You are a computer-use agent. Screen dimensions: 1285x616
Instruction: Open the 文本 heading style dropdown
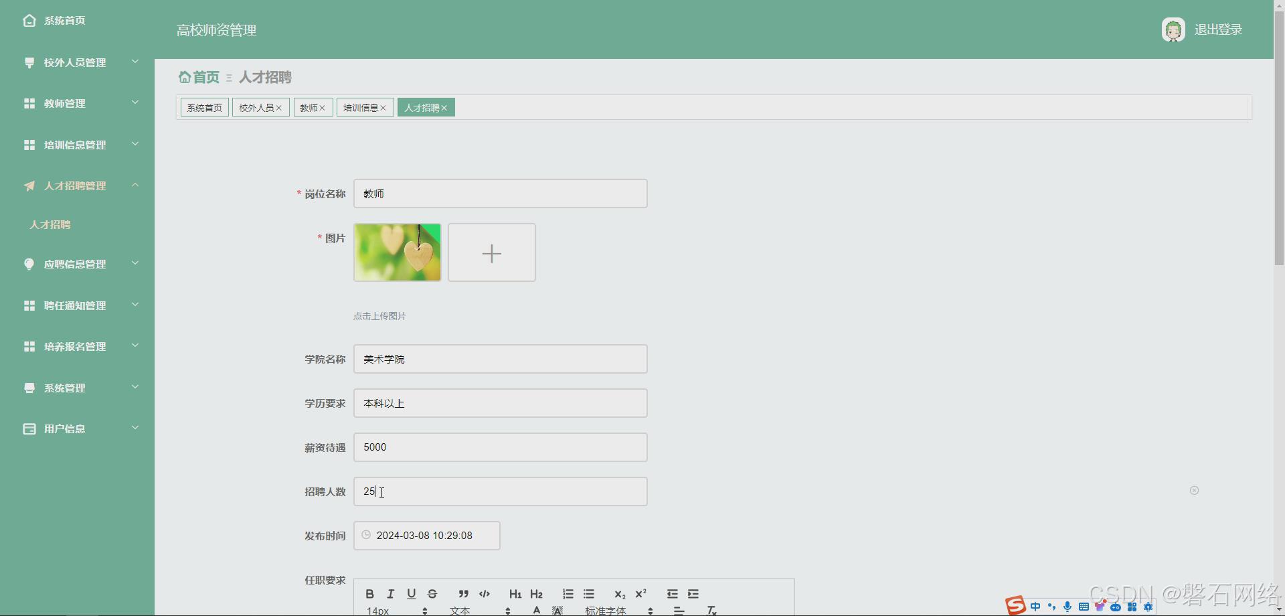(480, 611)
